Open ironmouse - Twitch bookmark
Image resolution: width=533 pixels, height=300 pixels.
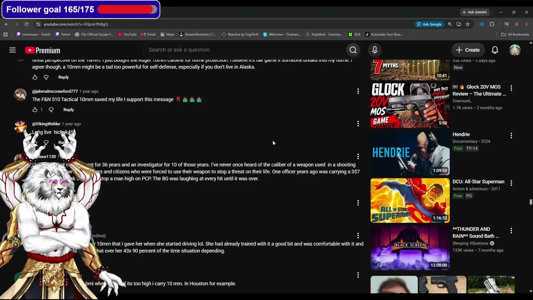tap(33, 35)
